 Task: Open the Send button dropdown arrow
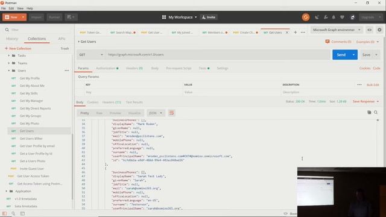click(353, 55)
